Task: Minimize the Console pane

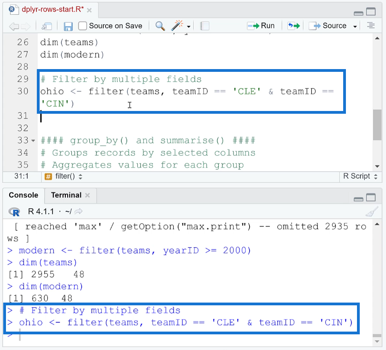Action: click(x=358, y=199)
